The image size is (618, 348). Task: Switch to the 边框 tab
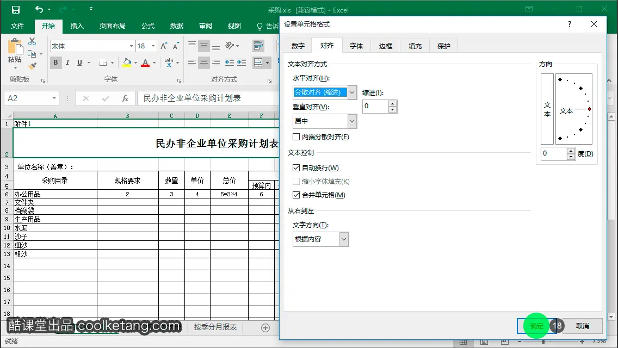[x=386, y=46]
